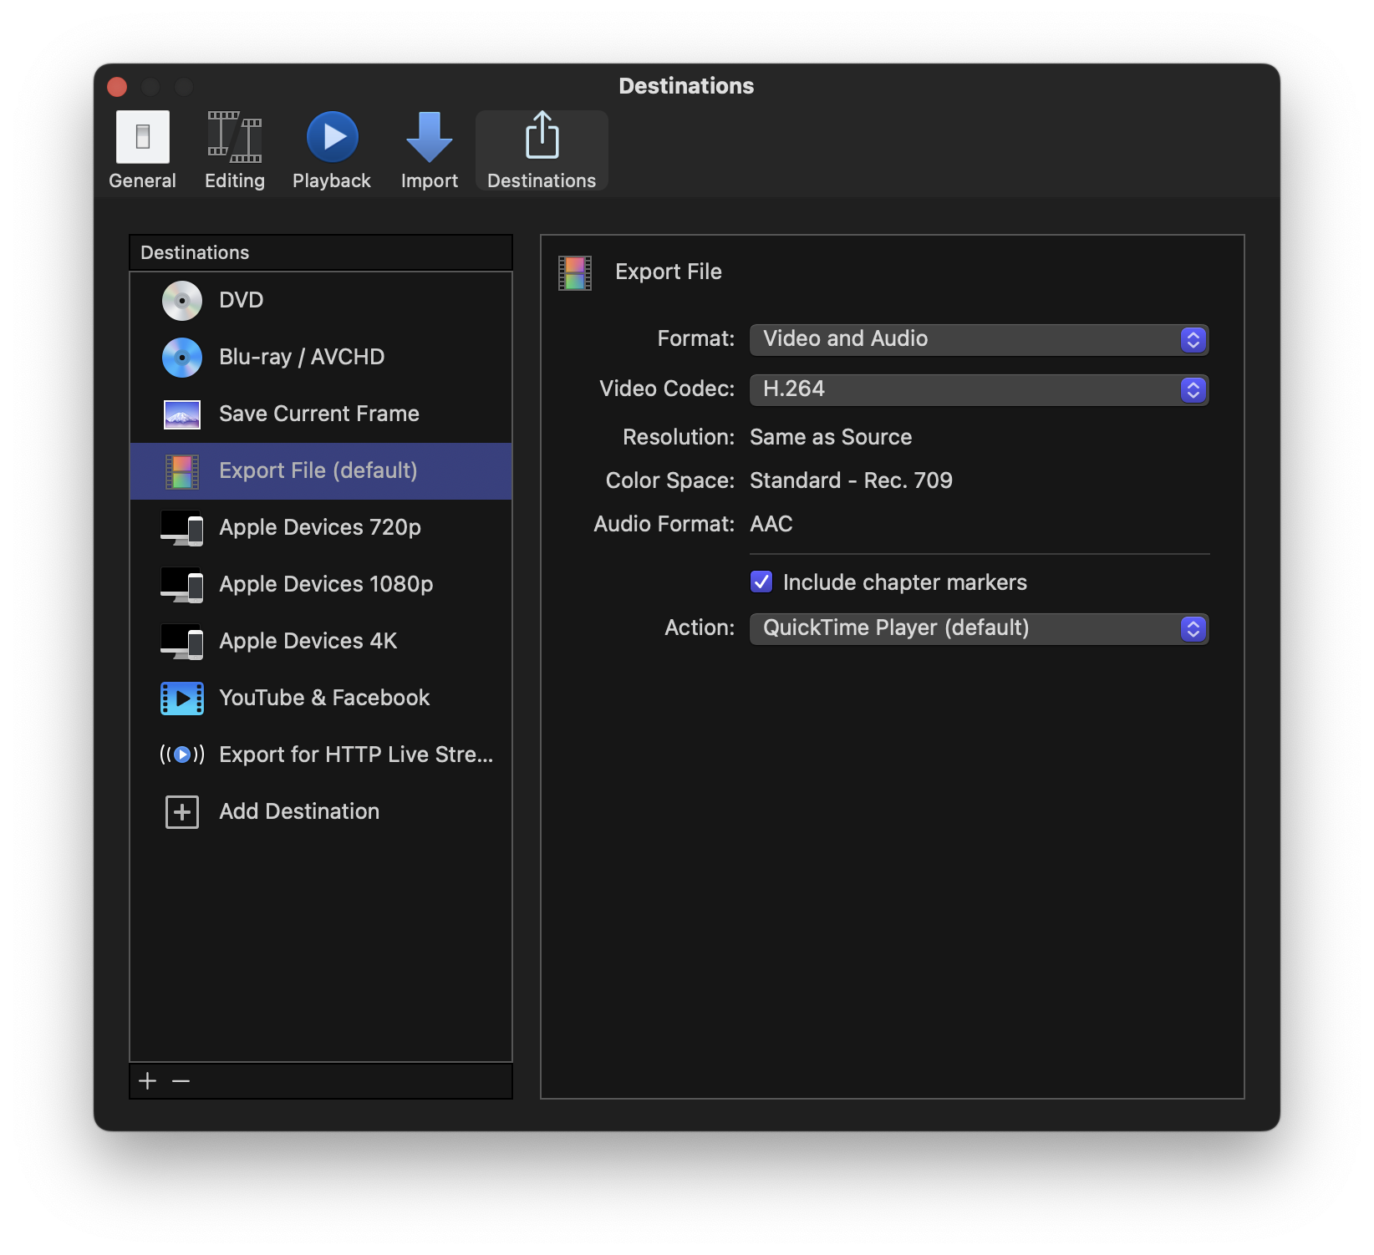Viewport: 1374px width, 1255px height.
Task: Select Apple Devices 1080p destination
Action: [x=321, y=585]
